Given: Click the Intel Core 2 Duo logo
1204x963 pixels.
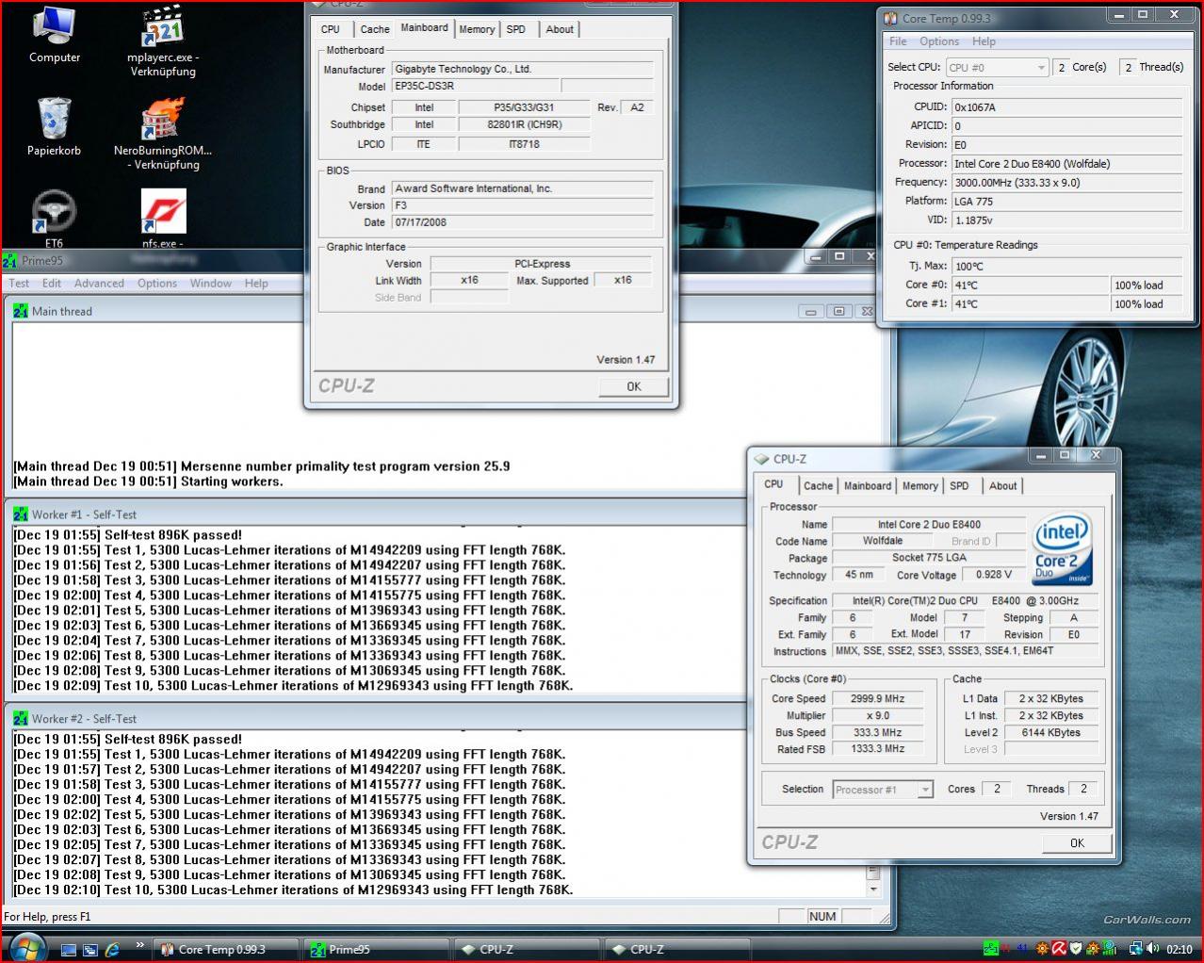Looking at the screenshot, I should pyautogui.click(x=1061, y=548).
